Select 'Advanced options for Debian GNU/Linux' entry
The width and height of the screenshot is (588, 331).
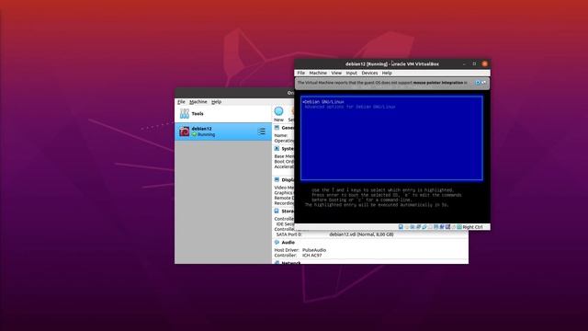349,107
